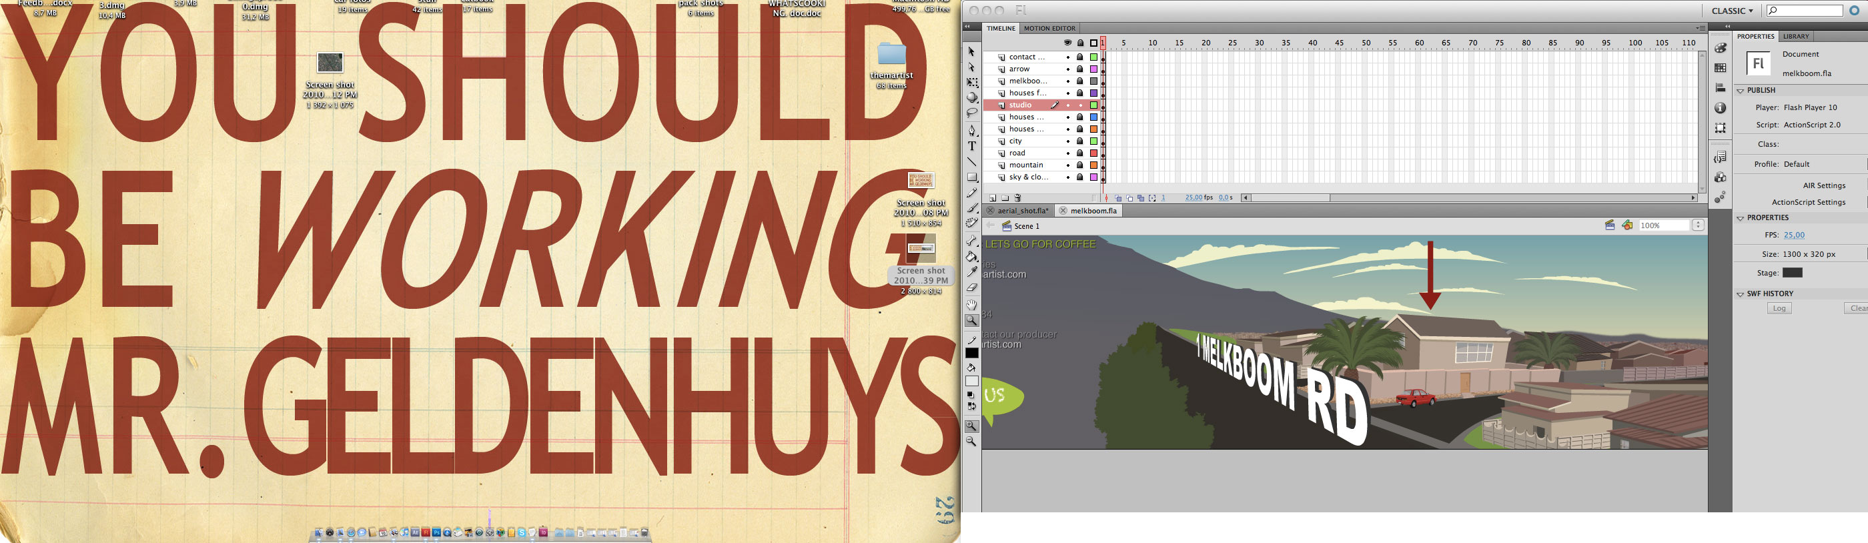
Task: Toggle outline all layers header
Action: (x=1093, y=43)
